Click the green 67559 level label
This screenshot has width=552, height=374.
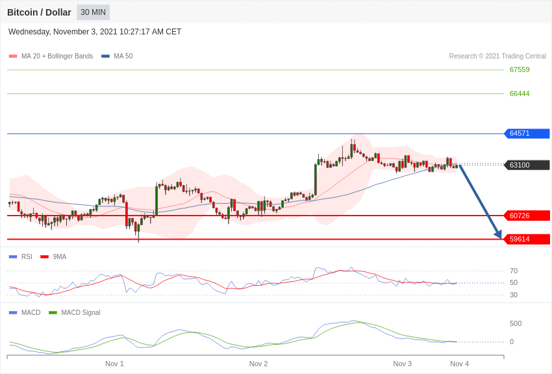pos(520,69)
